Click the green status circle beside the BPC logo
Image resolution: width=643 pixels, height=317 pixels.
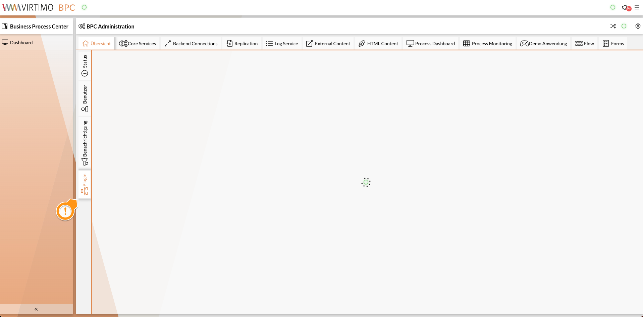(84, 7)
